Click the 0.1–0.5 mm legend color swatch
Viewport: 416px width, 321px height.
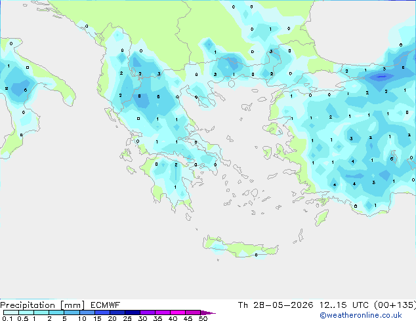(x=11, y=312)
